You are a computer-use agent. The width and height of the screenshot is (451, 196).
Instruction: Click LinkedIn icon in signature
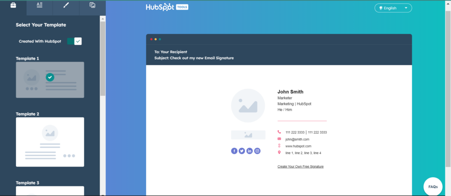point(250,151)
